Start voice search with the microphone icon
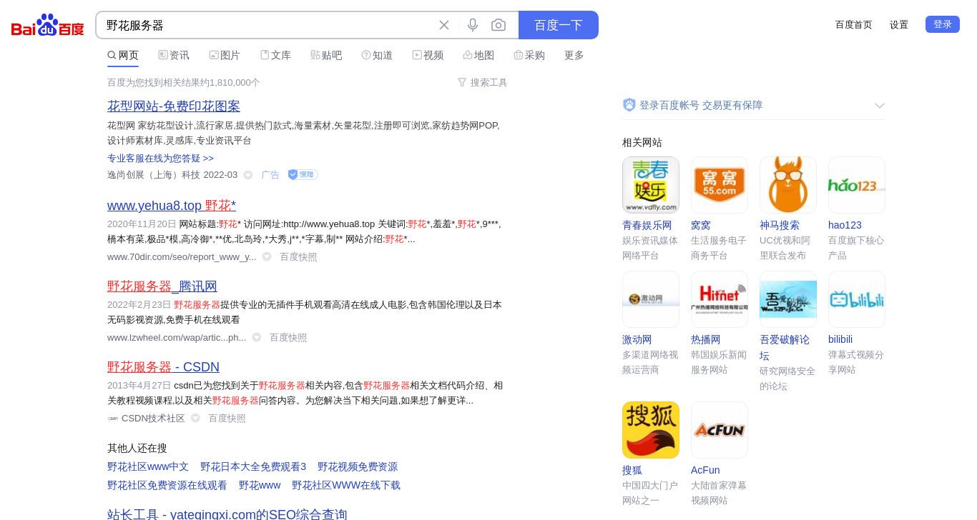Image resolution: width=977 pixels, height=520 pixels. (x=473, y=25)
